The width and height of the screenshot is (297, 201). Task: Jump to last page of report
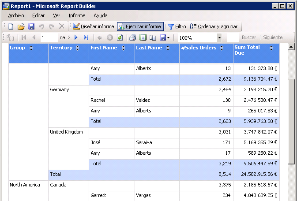pyautogui.click(x=86, y=38)
